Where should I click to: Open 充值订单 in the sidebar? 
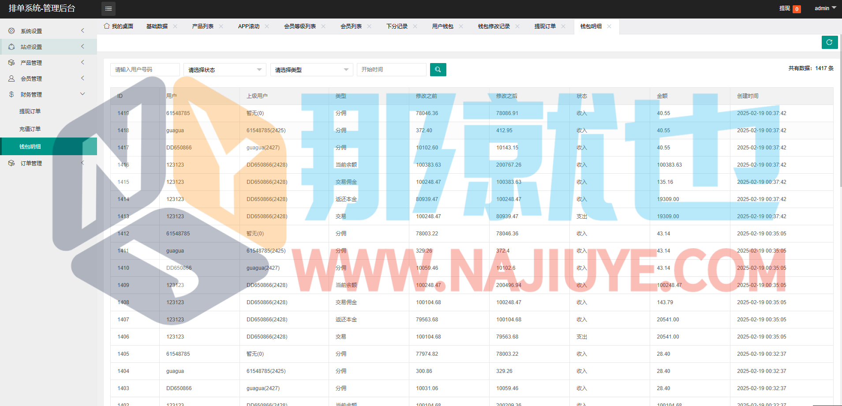point(30,129)
